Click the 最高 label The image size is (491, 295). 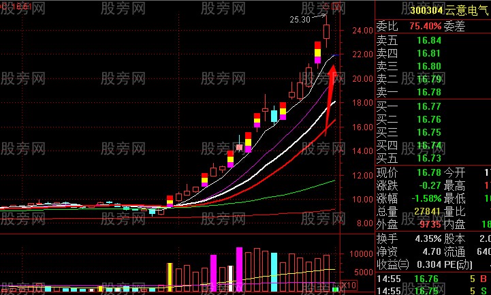[455, 185]
